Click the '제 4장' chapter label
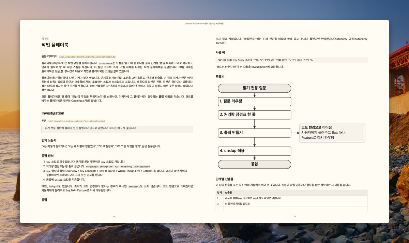 coord(45,39)
